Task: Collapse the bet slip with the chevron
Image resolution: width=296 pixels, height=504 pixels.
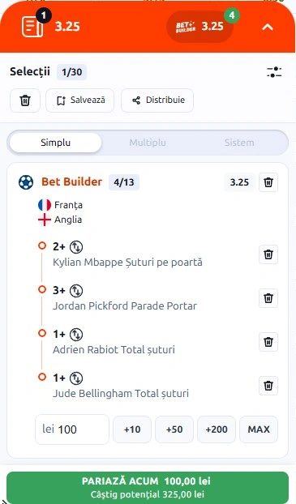Action: coord(268,28)
